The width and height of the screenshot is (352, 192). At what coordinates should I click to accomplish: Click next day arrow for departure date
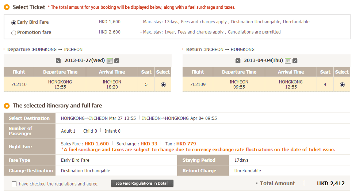(117, 61)
